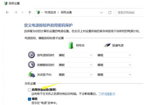
Task: Enable 启用快速启动(推荐) checkbox
Action: pos(29,90)
